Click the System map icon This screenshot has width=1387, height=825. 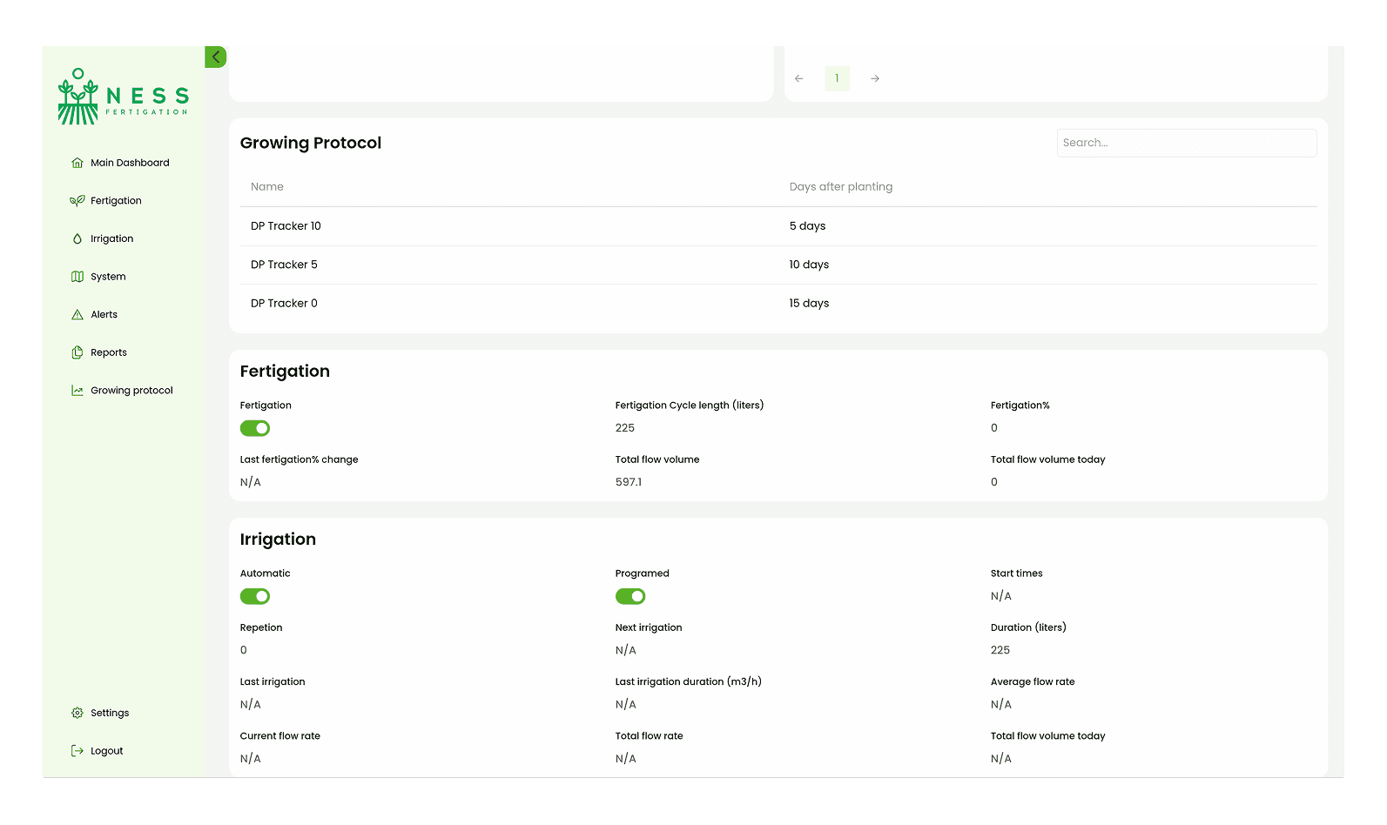(x=77, y=277)
